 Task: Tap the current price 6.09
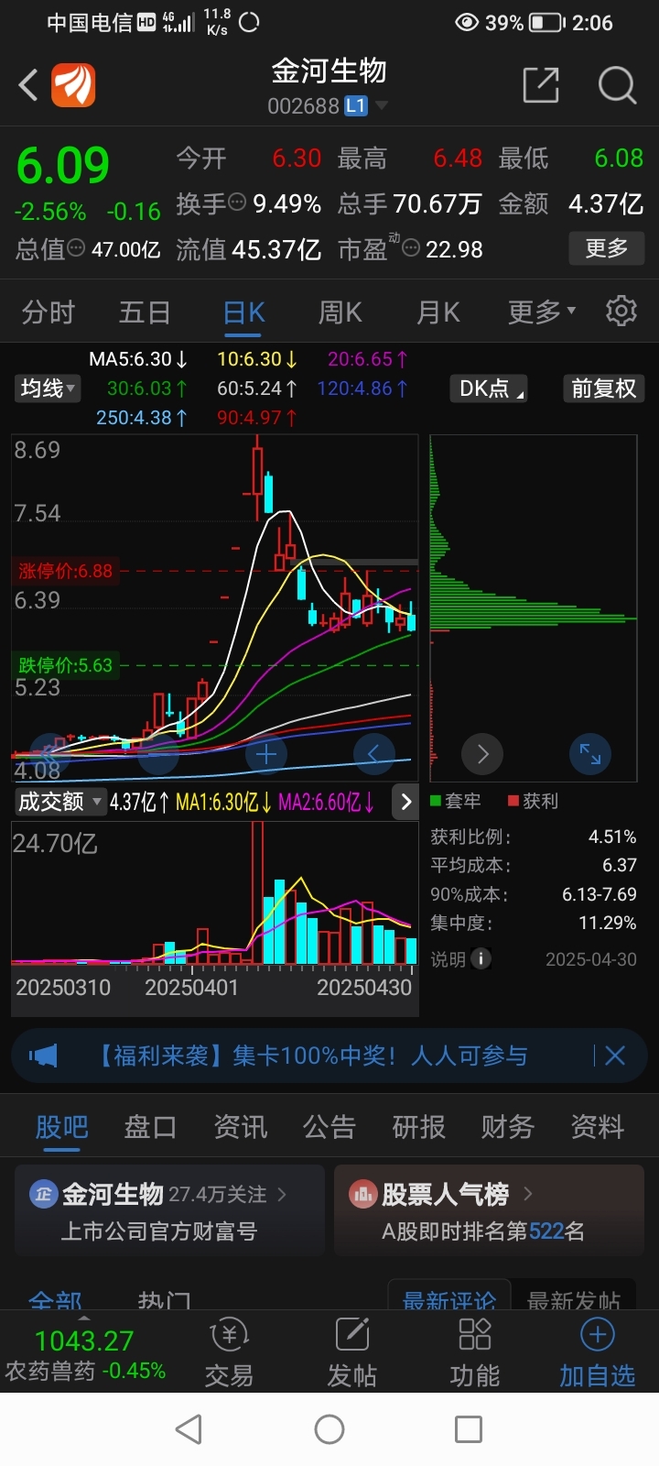pyautogui.click(x=63, y=166)
